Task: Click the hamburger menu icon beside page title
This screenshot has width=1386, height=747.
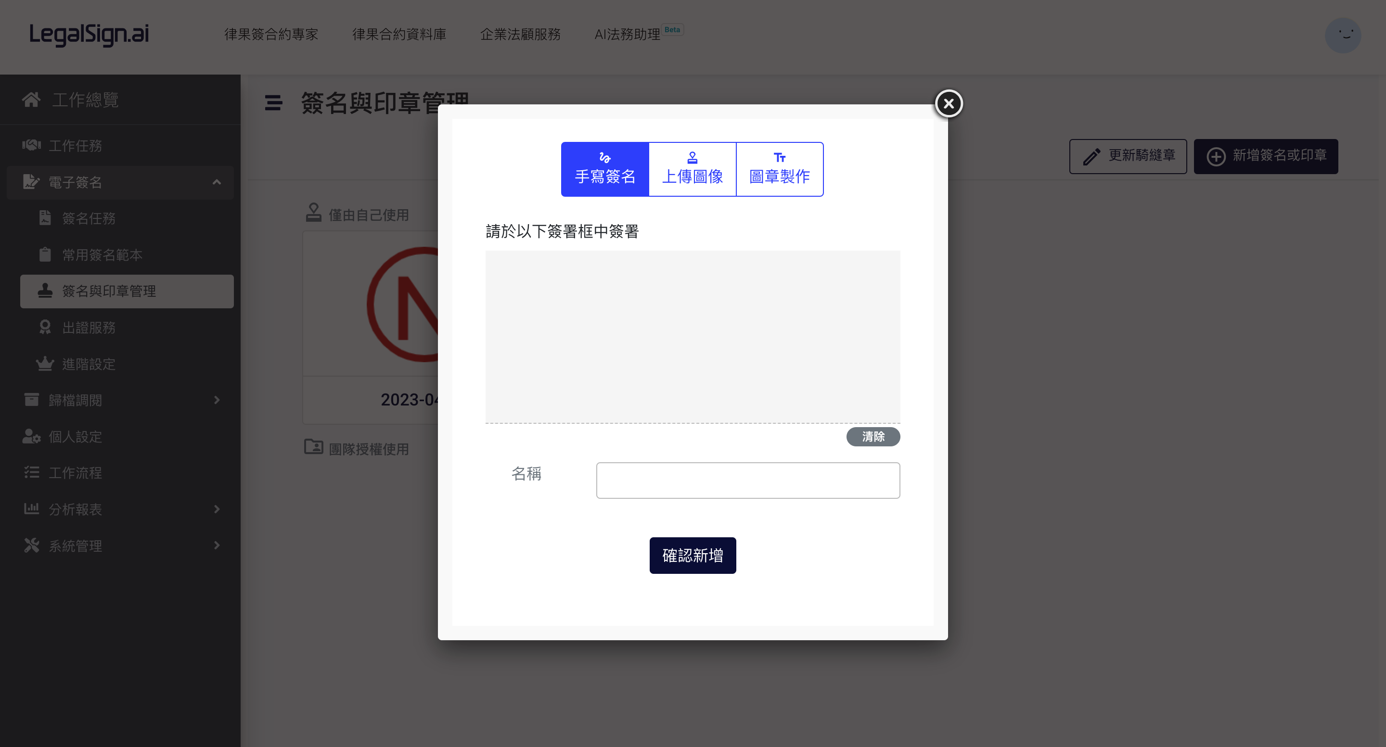Action: [273, 103]
